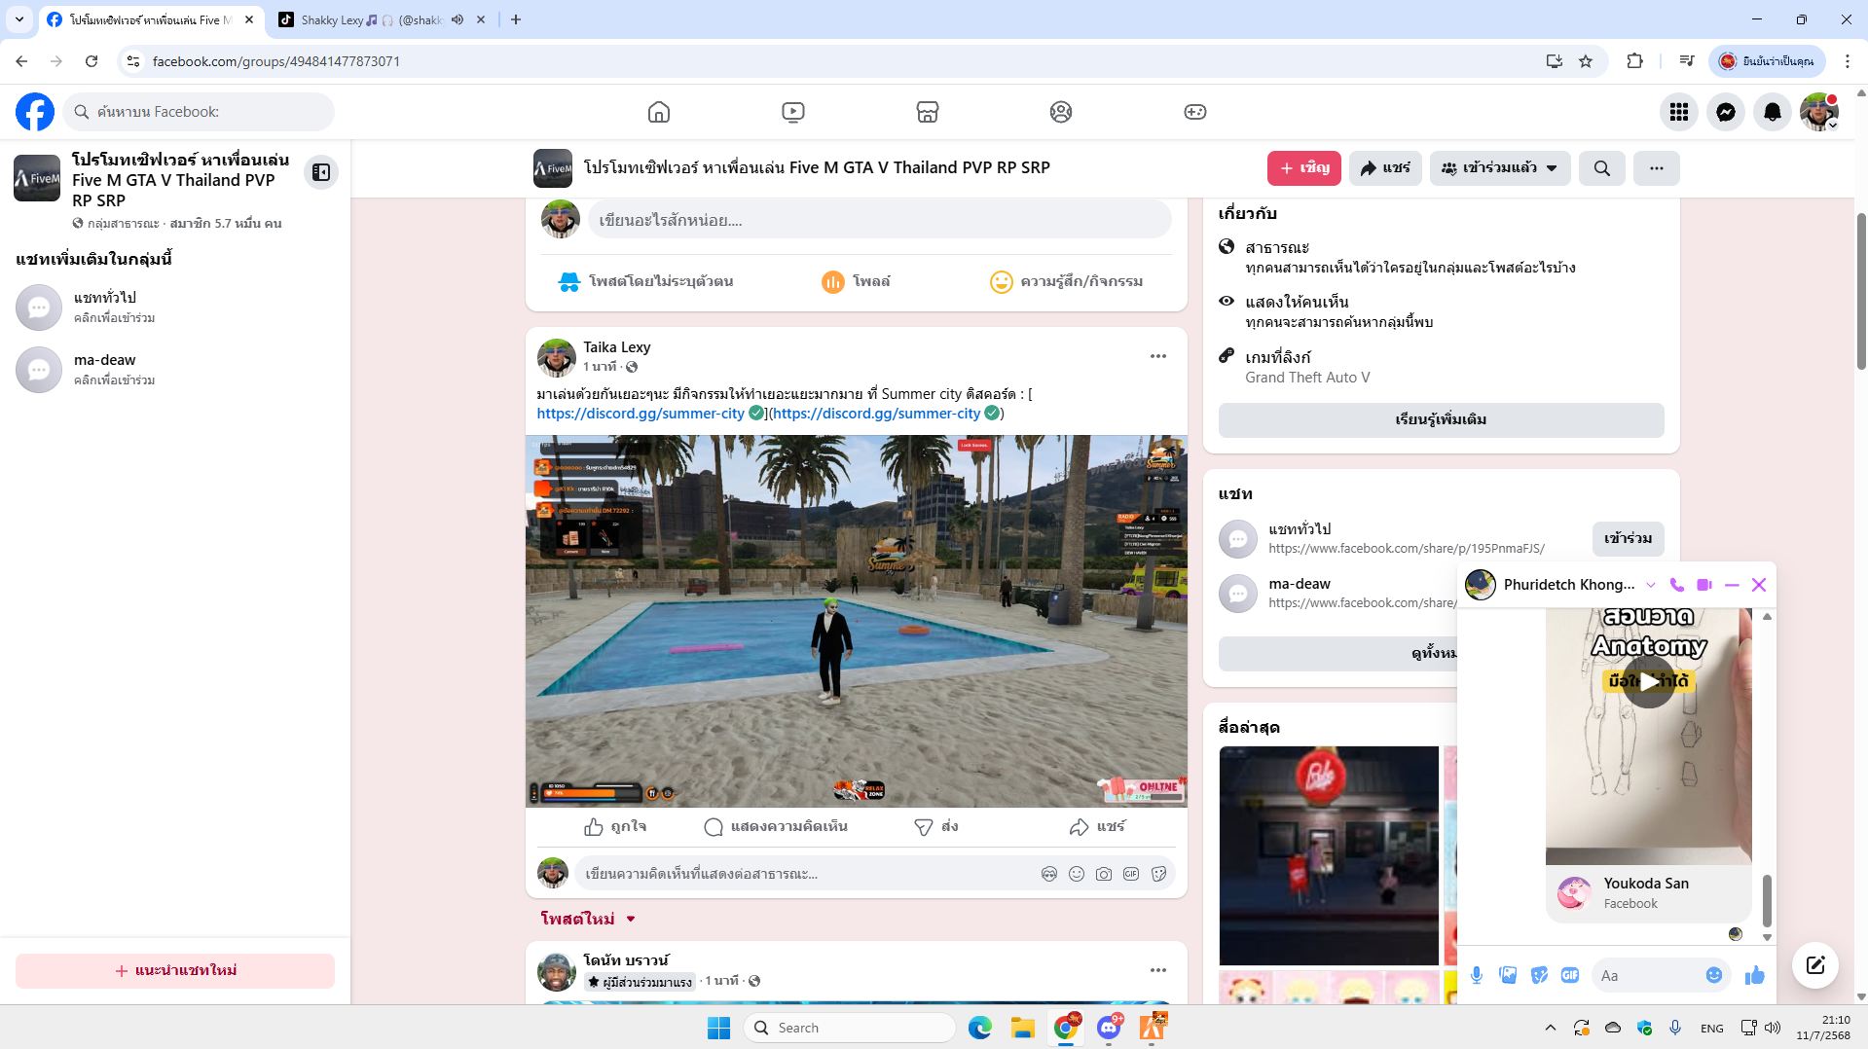
Task: Click the thumbs-up like icon in chat
Action: 1754,975
